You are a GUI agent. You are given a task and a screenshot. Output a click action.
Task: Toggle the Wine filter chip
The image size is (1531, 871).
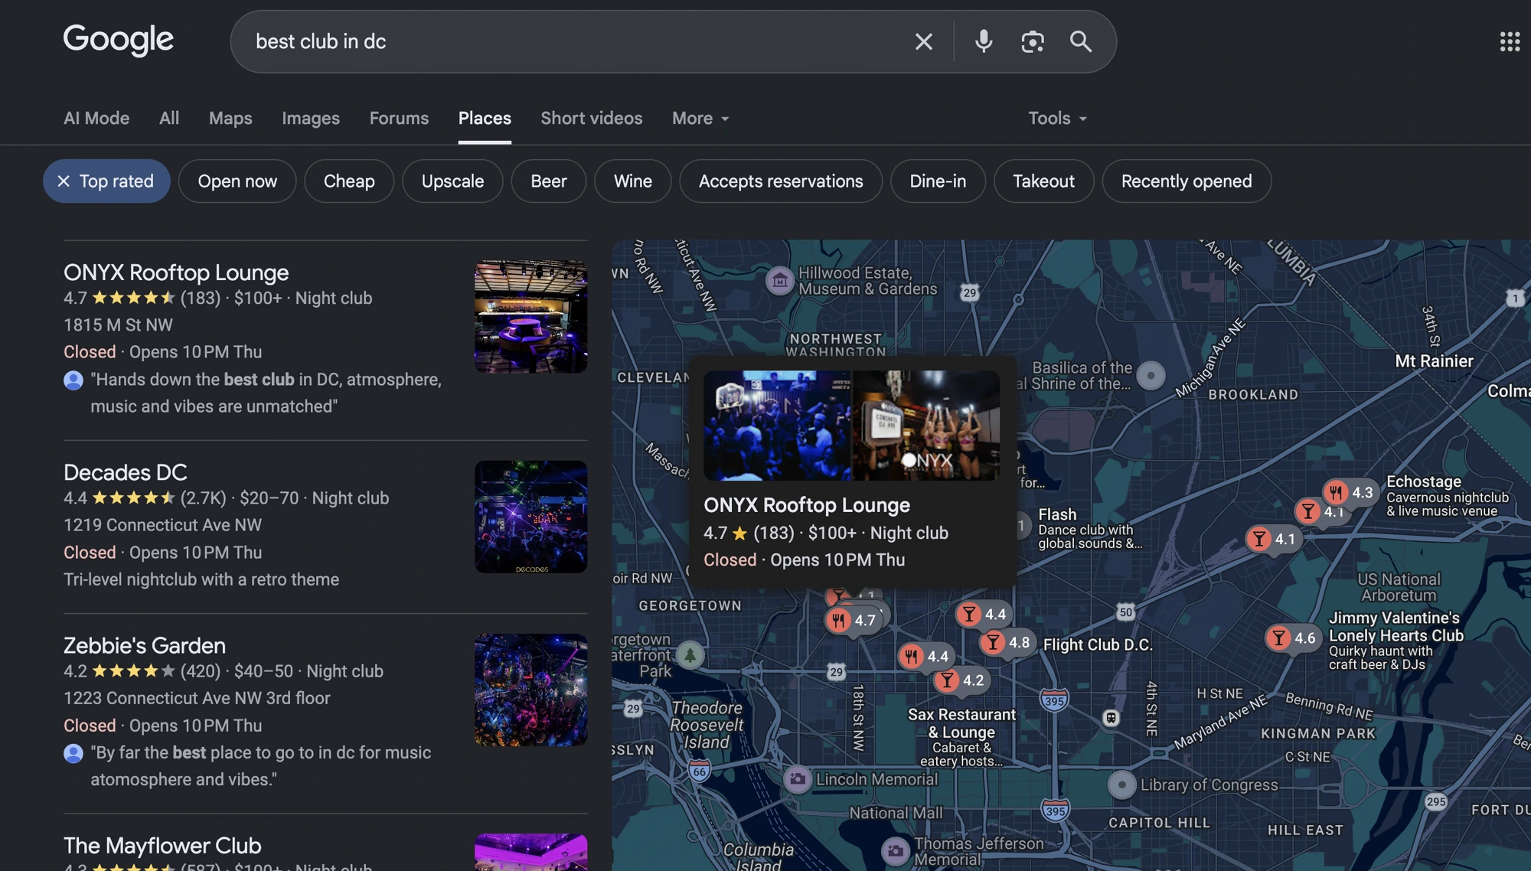(633, 181)
